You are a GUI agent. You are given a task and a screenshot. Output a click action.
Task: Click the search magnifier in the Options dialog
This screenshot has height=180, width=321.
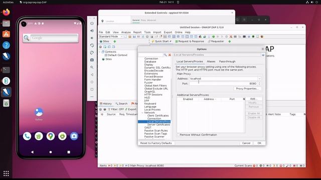[x=165, y=55]
